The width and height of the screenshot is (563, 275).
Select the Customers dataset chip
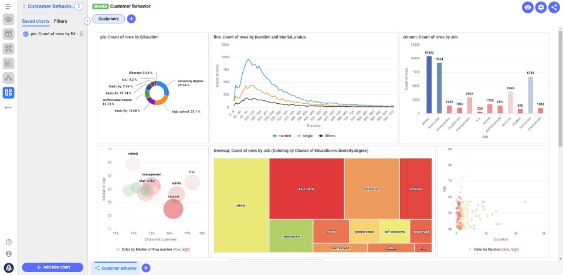point(108,19)
